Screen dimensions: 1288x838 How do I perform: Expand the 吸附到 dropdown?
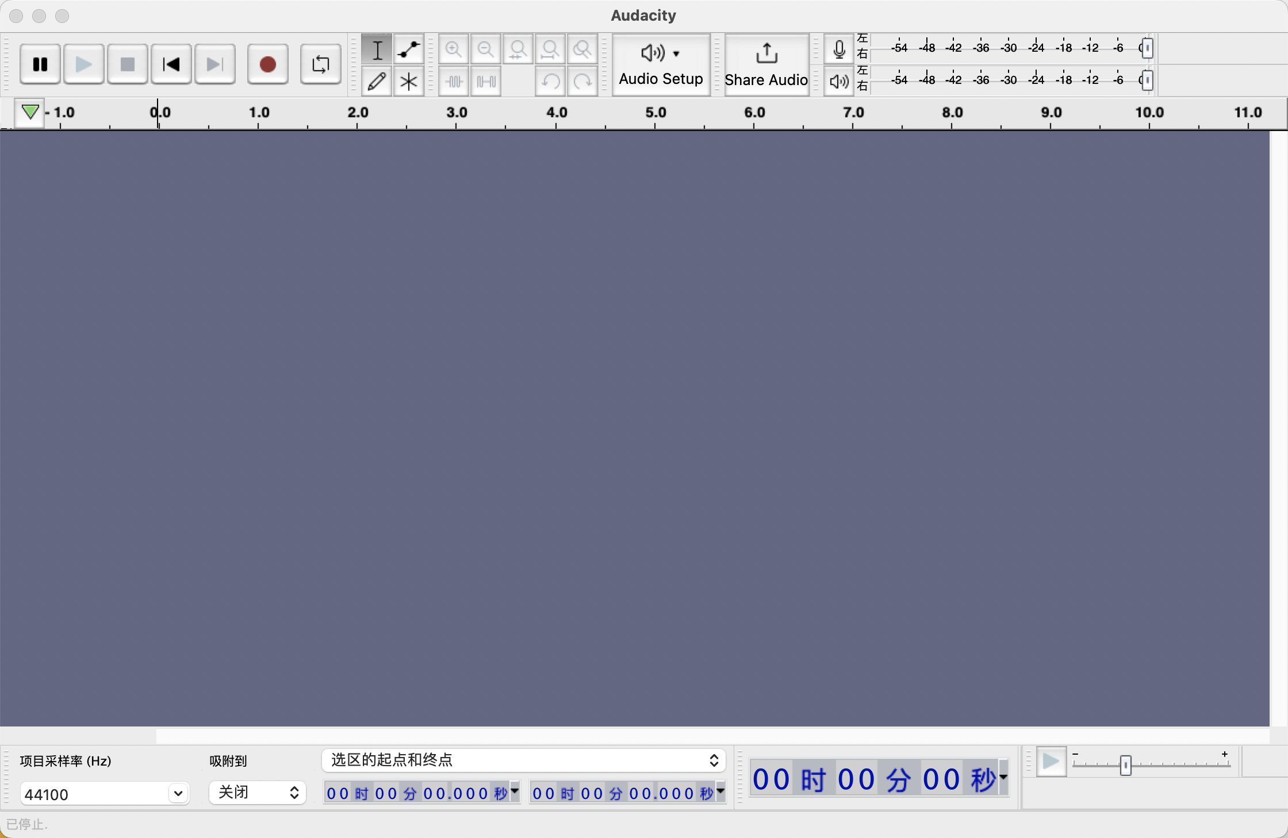(x=254, y=793)
